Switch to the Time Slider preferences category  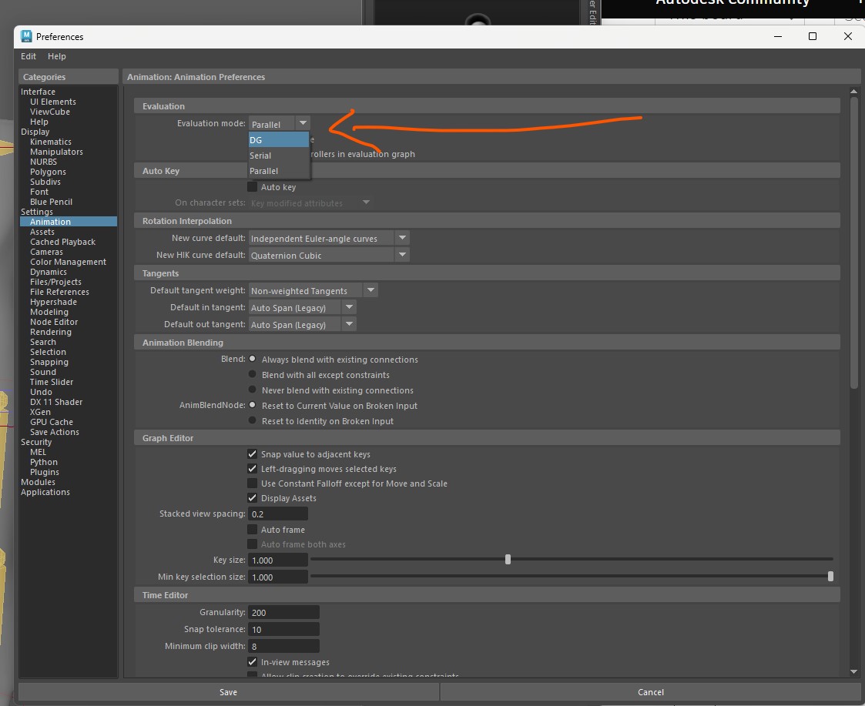pos(52,382)
